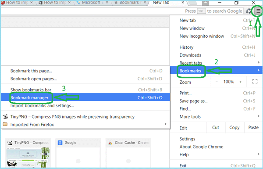Choose Print... from the menu

click(x=215, y=93)
